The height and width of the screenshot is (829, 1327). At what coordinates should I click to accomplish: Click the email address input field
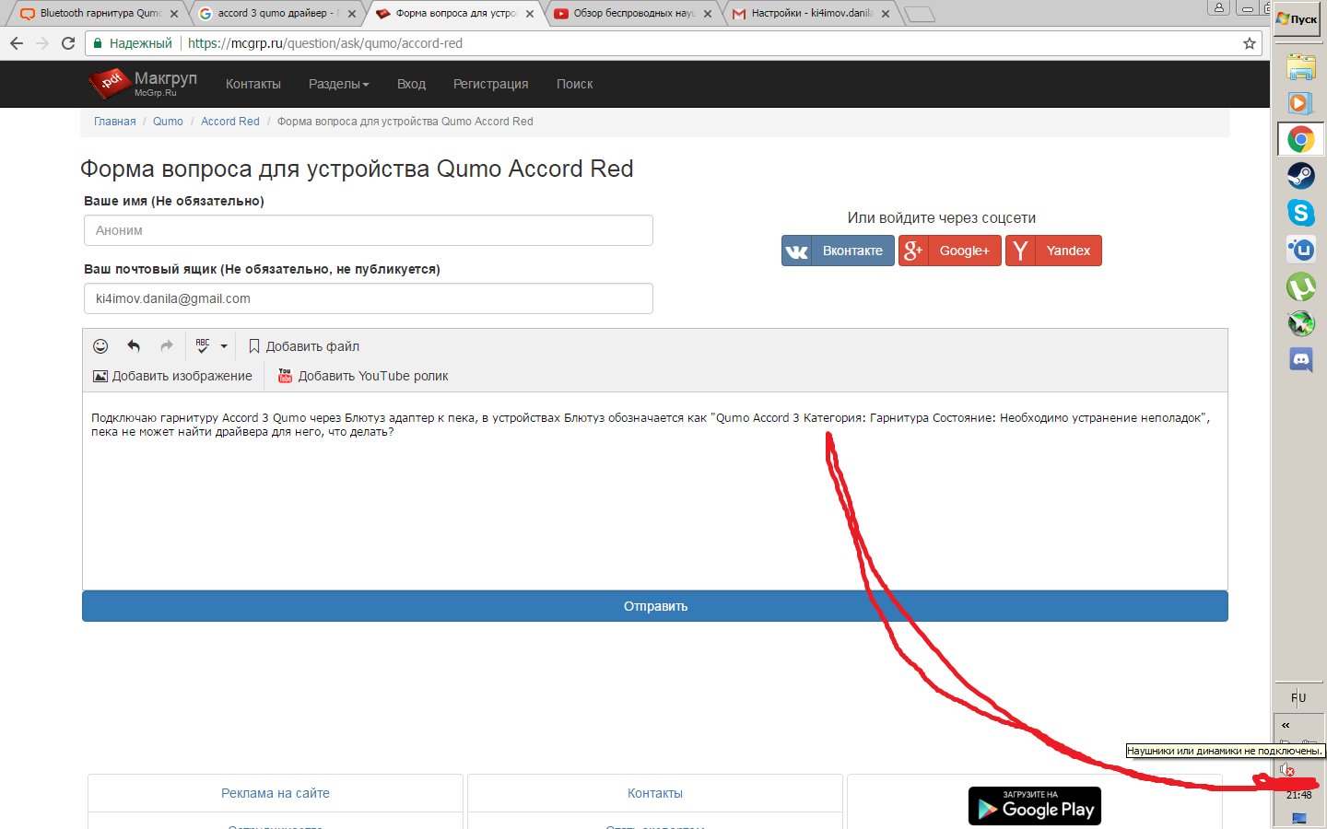click(x=369, y=298)
